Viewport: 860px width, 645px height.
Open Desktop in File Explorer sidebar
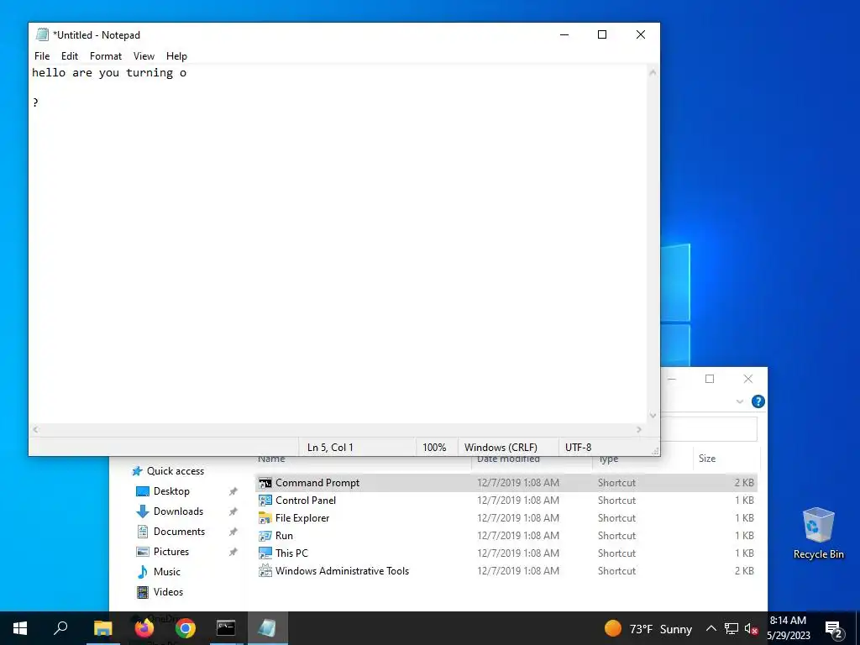[x=171, y=490]
